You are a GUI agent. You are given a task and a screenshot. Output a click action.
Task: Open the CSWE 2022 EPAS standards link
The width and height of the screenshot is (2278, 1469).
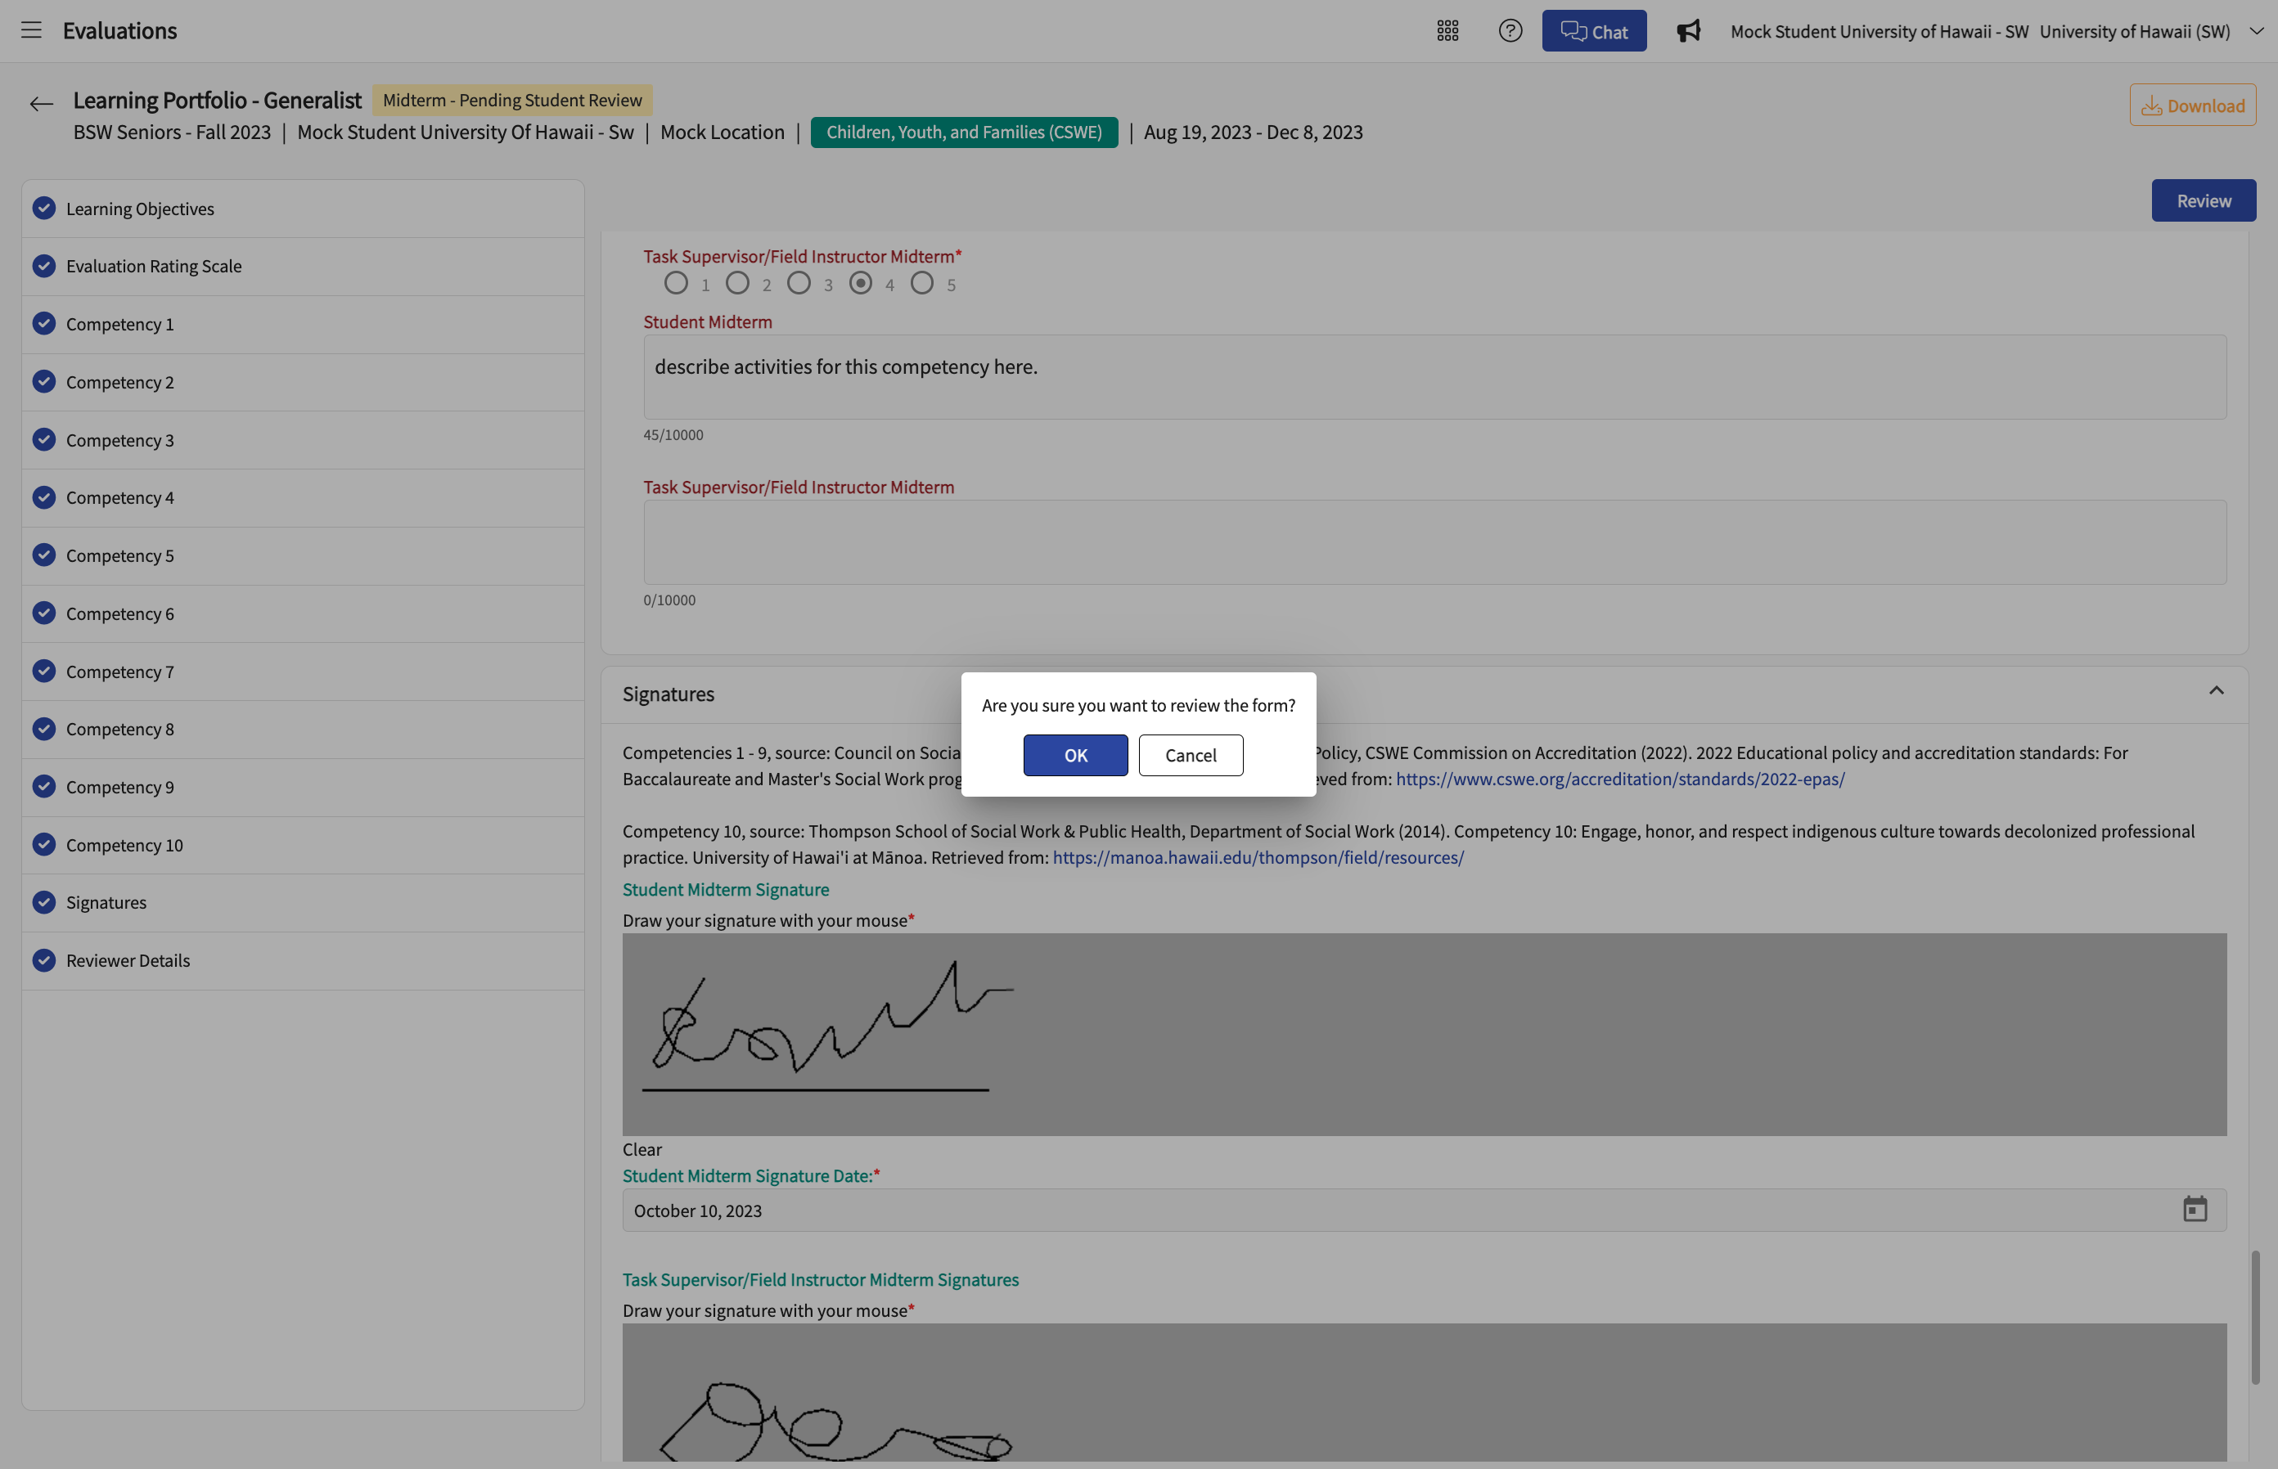[x=1619, y=779]
